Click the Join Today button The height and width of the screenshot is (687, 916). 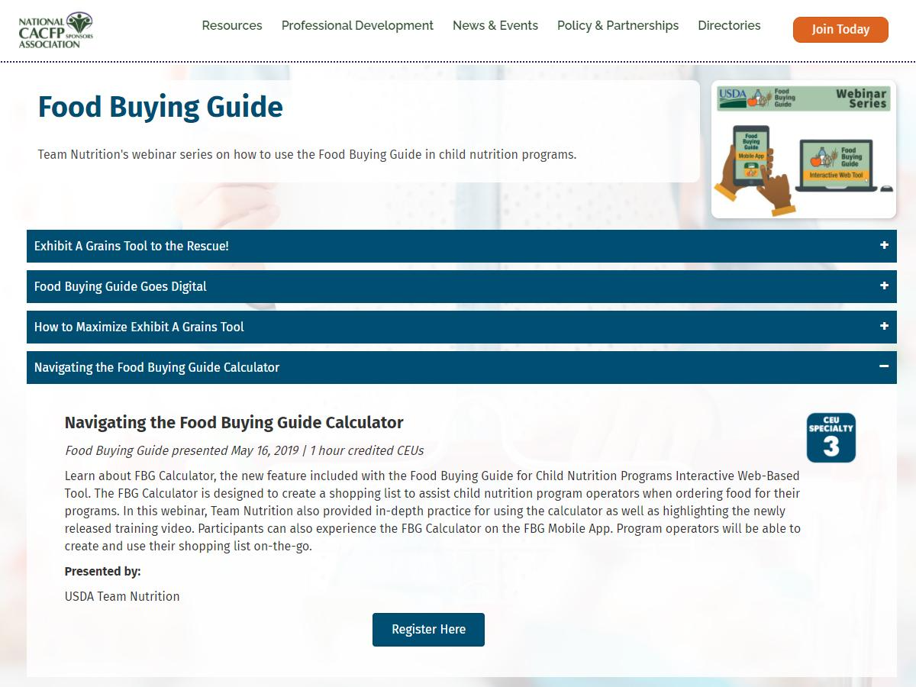click(x=840, y=30)
